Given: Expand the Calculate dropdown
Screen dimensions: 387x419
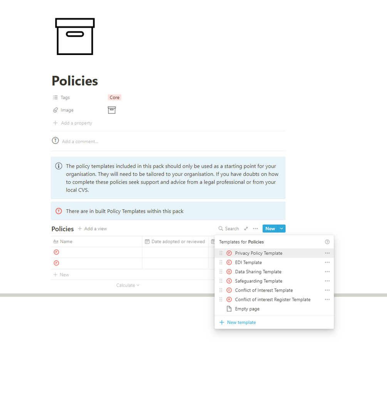Looking at the screenshot, I should coord(128,285).
